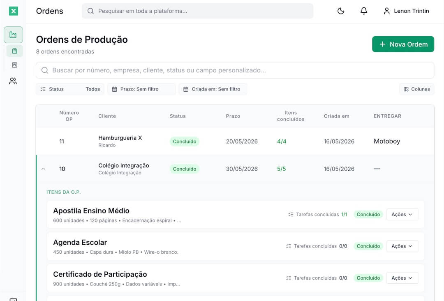Click the Cliente column header
The height and width of the screenshot is (301, 444).
[107, 116]
